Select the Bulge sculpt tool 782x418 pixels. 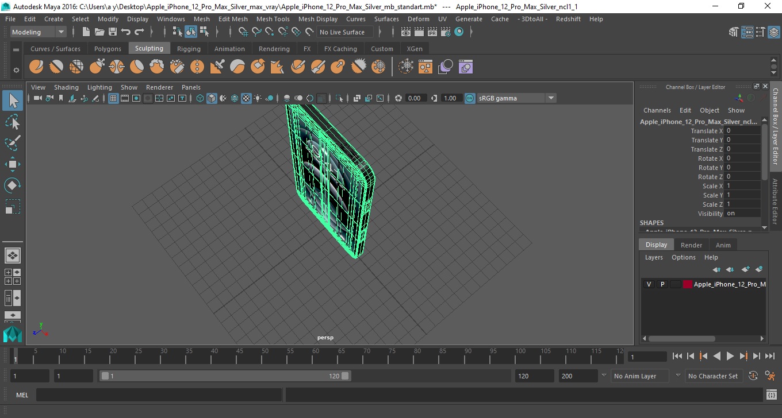coord(338,67)
